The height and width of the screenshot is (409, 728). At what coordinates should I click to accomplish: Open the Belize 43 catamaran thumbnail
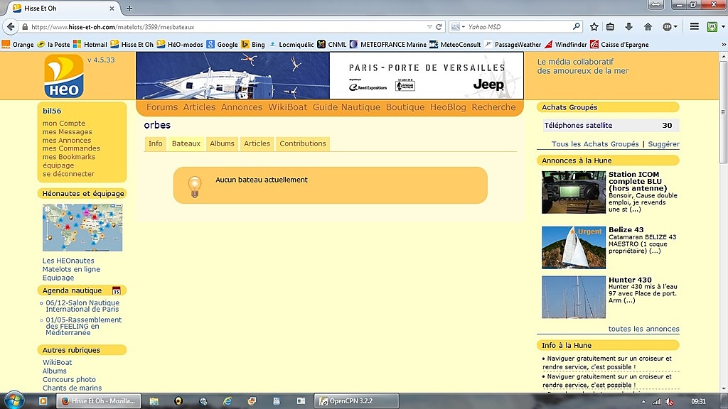(574, 247)
